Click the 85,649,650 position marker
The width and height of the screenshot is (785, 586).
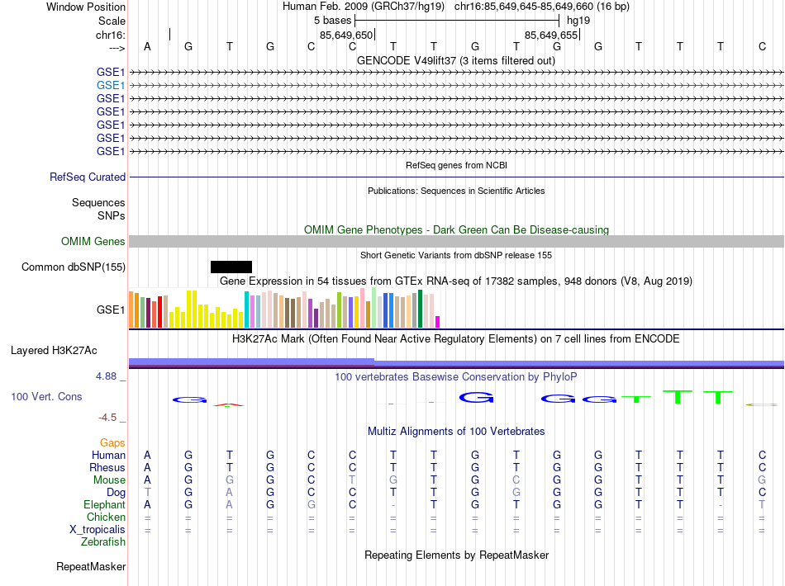pyautogui.click(x=346, y=35)
